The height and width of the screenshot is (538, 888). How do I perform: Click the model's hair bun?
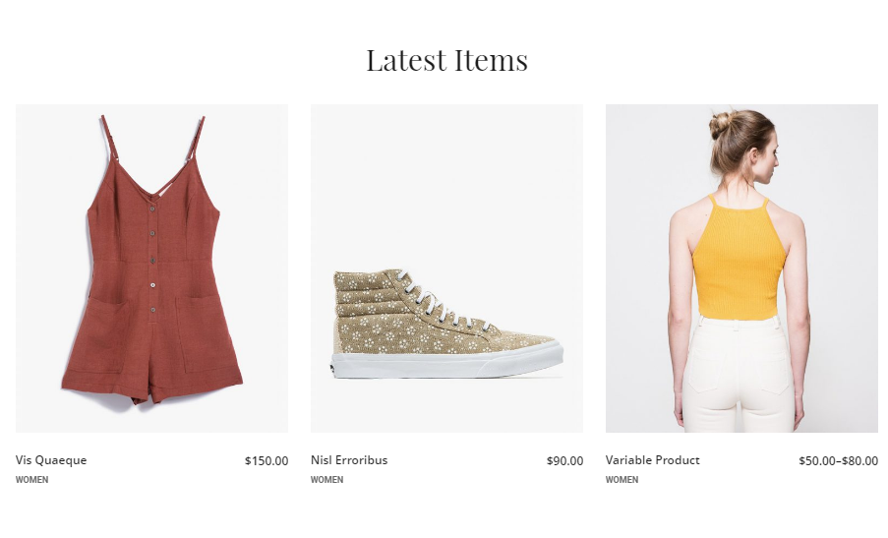pos(721,124)
